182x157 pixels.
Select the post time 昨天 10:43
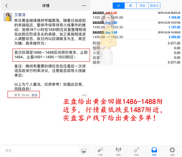point(22,95)
